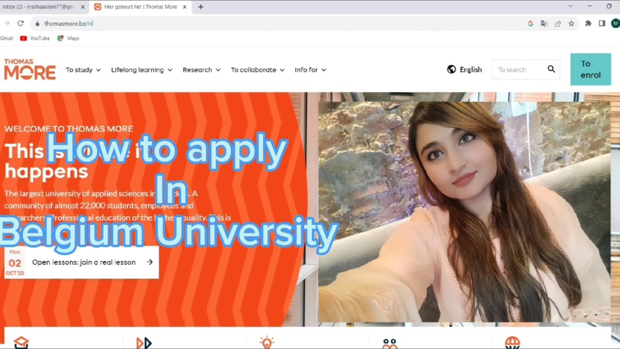The width and height of the screenshot is (620, 349).
Task: Toggle the browser side panel icon
Action: click(x=602, y=23)
